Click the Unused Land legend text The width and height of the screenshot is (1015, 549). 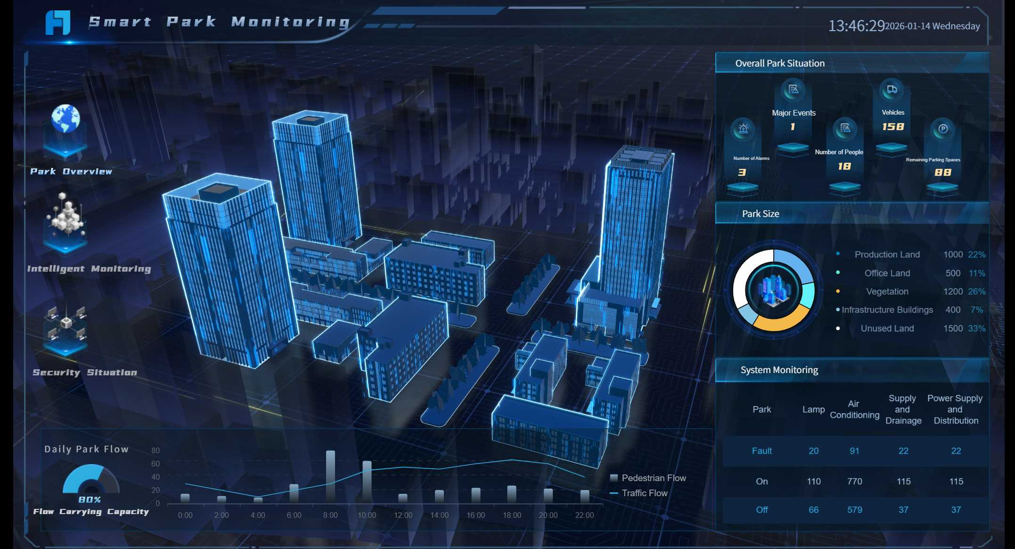coord(888,328)
